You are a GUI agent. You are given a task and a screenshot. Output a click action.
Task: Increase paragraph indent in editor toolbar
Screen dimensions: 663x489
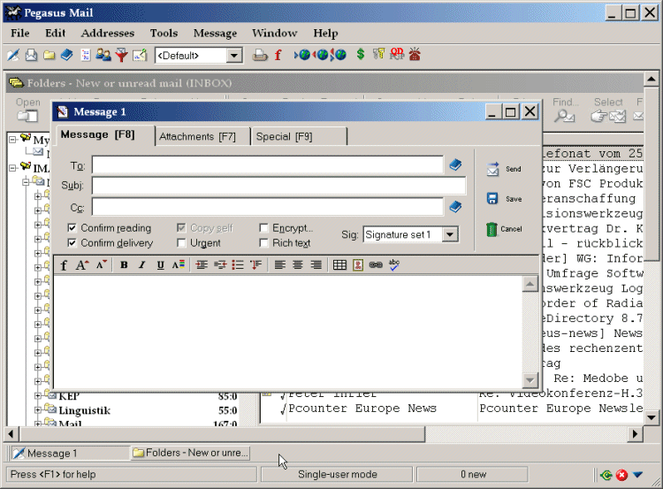point(202,265)
